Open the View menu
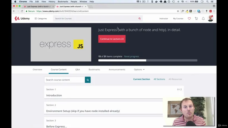Screen dimensions: 228x128 pyautogui.click(x=44, y=1)
